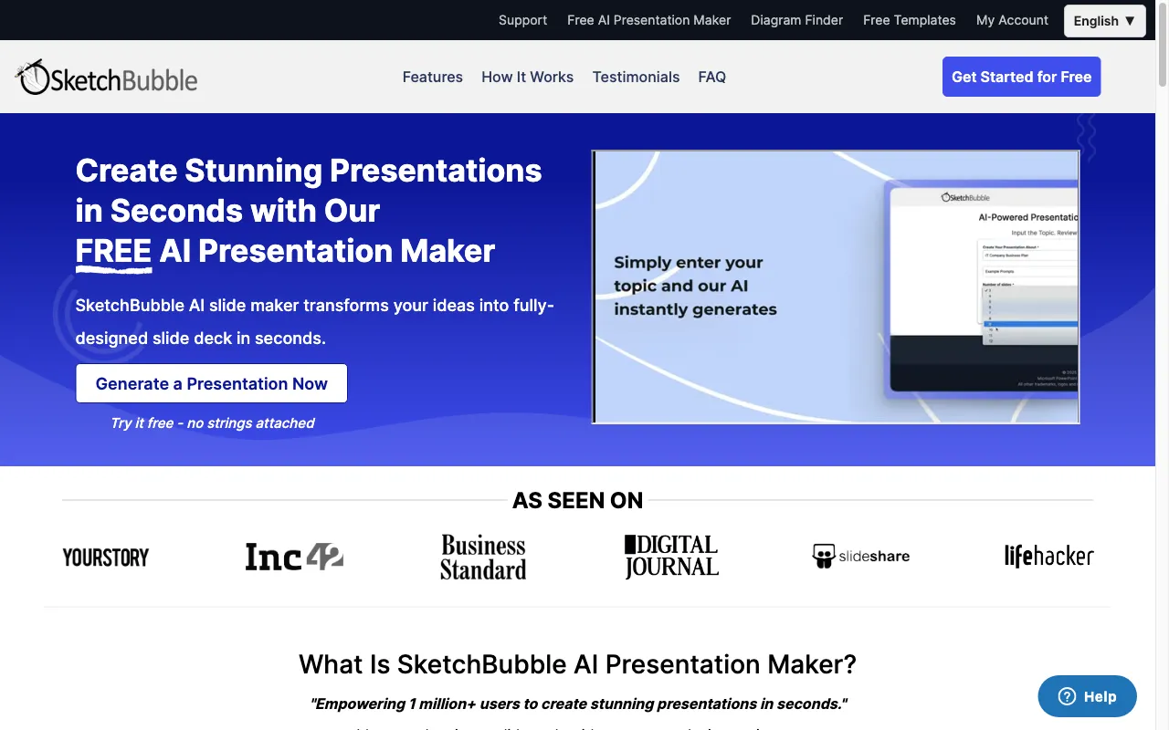
Task: Click the SketchBubble logo
Action: (107, 78)
